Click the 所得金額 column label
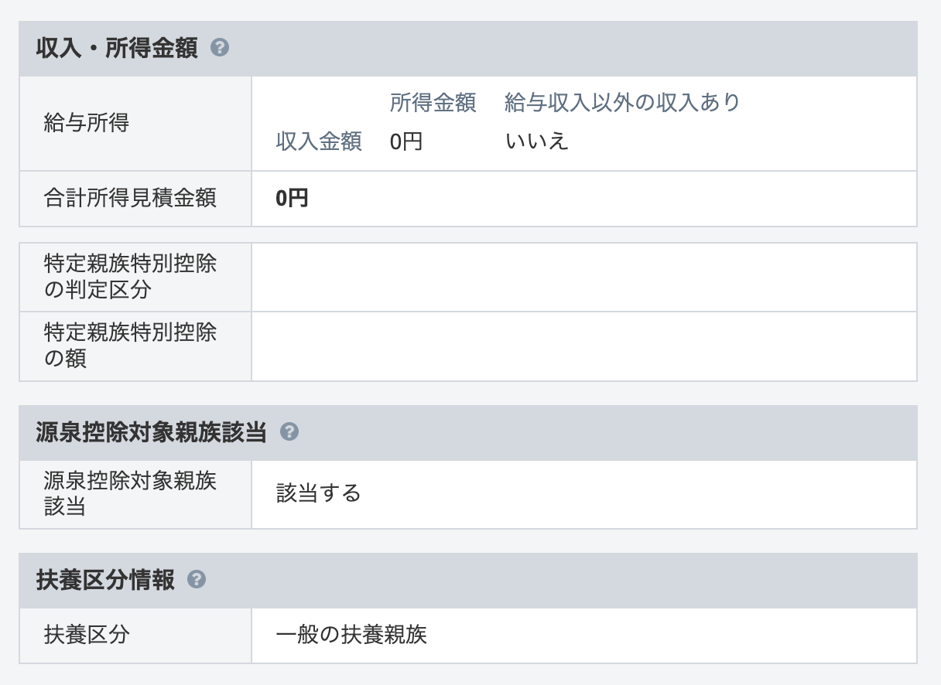The height and width of the screenshot is (685, 941). 433,103
